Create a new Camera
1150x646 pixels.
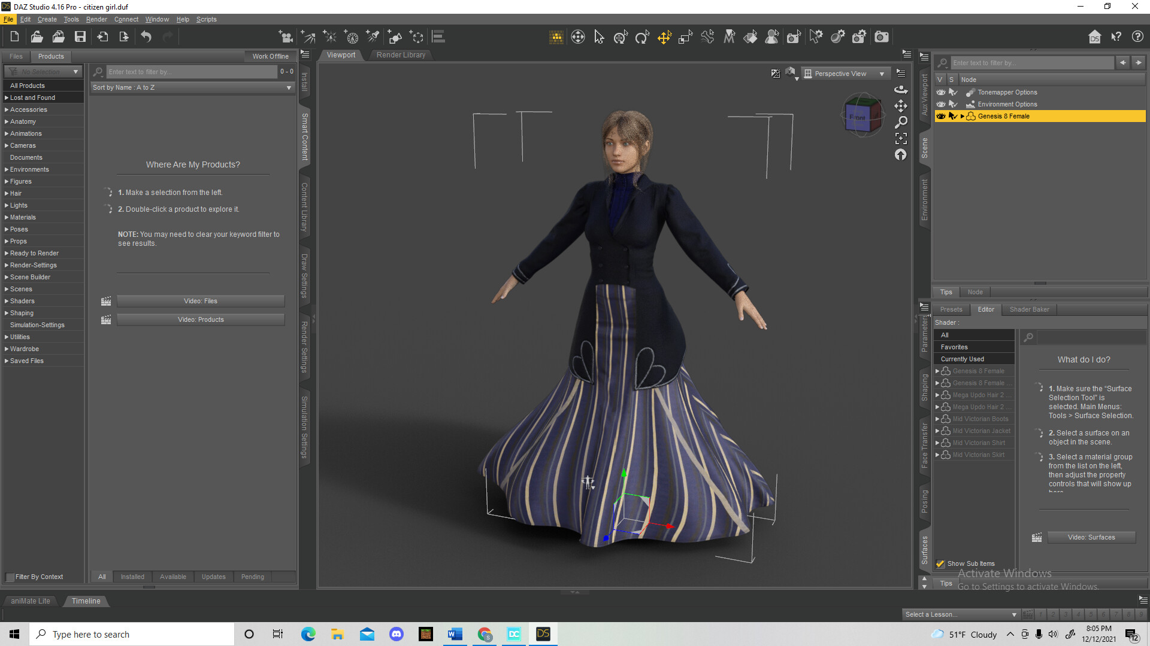286,36
